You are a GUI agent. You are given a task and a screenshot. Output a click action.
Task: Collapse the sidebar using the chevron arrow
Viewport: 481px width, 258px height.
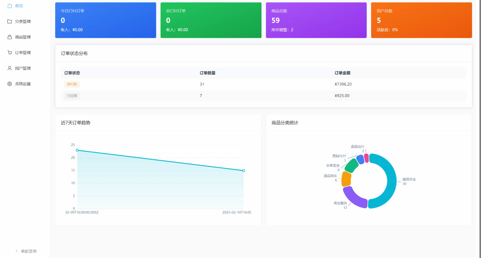17,251
